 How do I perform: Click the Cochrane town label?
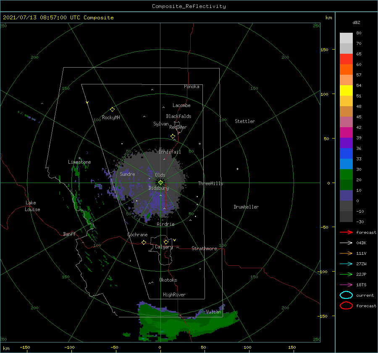[x=137, y=235]
